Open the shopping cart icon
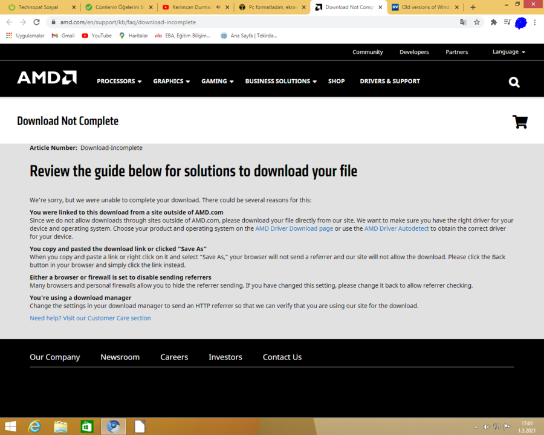This screenshot has width=544, height=435. click(x=520, y=122)
